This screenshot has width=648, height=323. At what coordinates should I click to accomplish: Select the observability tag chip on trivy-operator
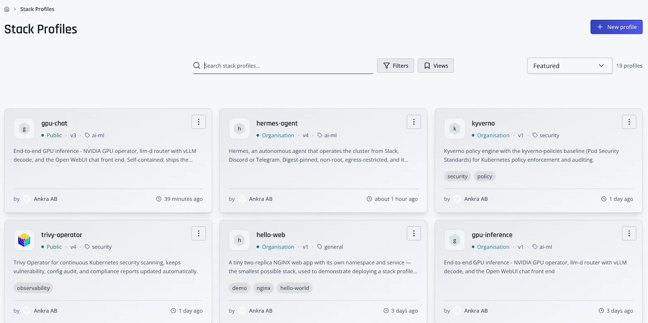[x=33, y=288]
